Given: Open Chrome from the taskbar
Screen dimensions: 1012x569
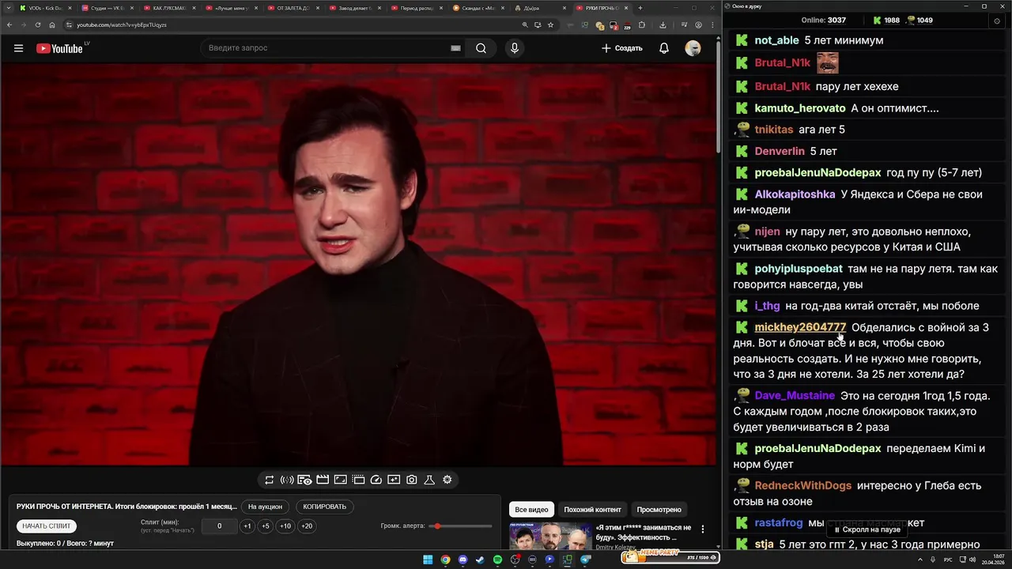Looking at the screenshot, I should pos(445,560).
